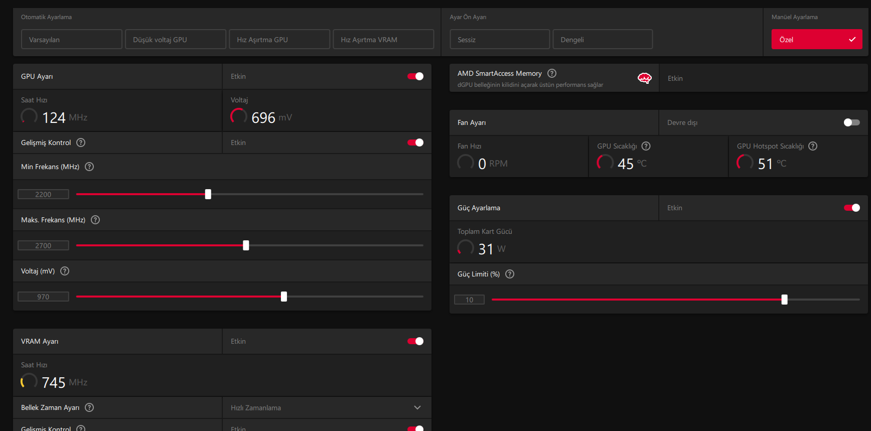Select Özel manual tuning option
Viewport: 871px width, 431px height.
817,39
